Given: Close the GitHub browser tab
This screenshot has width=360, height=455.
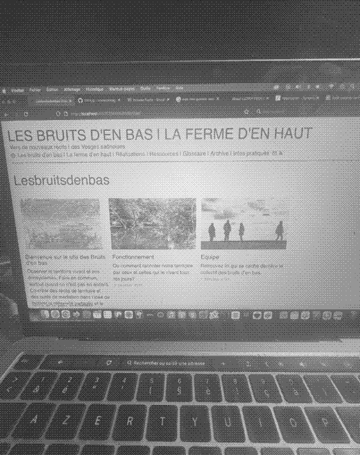Looking at the screenshot, I should (x=119, y=100).
